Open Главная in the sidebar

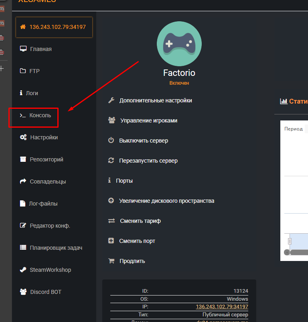pos(41,49)
